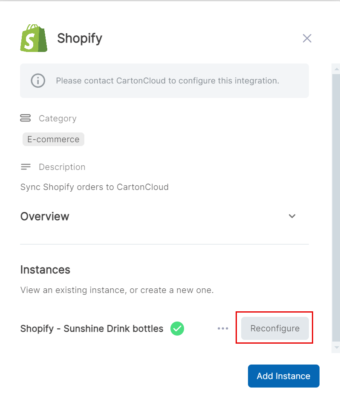The image size is (340, 405).
Task: Expand options via the Overview chevron
Action: click(292, 216)
